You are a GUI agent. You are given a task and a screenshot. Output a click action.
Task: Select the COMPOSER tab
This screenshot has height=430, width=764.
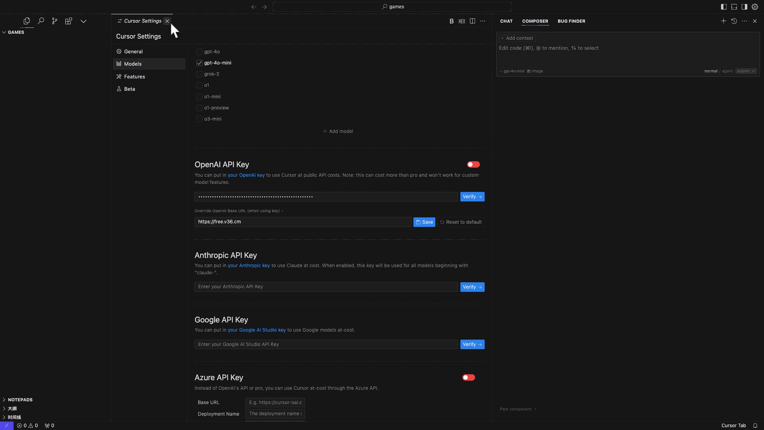pyautogui.click(x=535, y=21)
